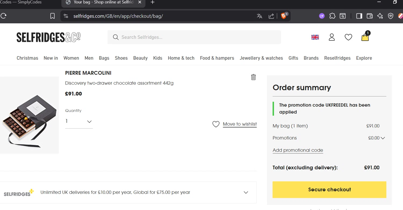Click the share page icon
The image size is (403, 210).
point(271,16)
